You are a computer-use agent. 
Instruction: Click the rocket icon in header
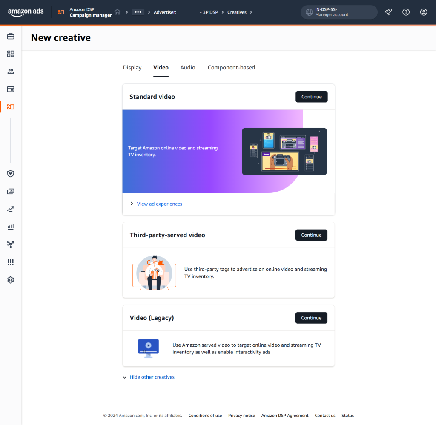[388, 12]
